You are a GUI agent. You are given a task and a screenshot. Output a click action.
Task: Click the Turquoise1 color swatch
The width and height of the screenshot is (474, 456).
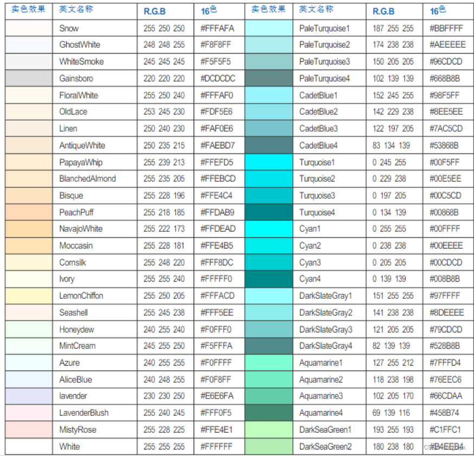click(x=269, y=162)
